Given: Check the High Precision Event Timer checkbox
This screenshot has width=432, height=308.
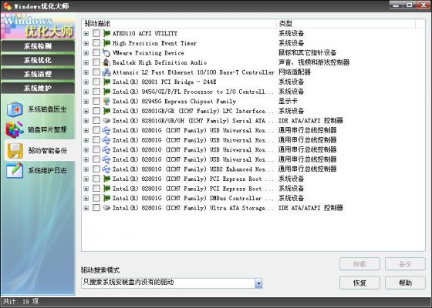Looking at the screenshot, I should click(96, 43).
